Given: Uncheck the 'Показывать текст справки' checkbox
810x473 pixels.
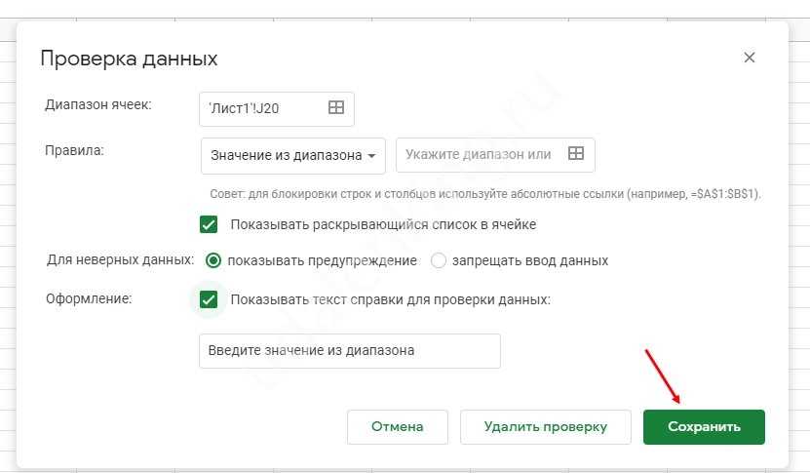Looking at the screenshot, I should [209, 299].
